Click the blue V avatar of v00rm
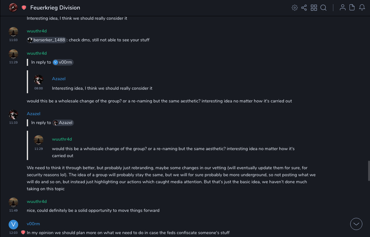 (x=13, y=225)
